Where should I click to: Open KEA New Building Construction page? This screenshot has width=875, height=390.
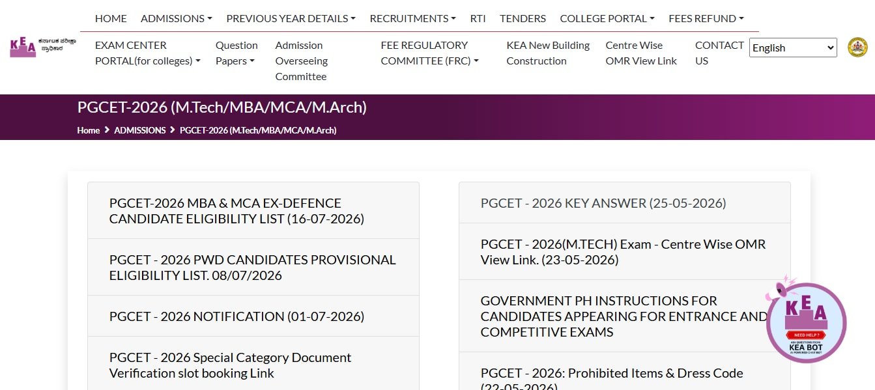coord(548,53)
